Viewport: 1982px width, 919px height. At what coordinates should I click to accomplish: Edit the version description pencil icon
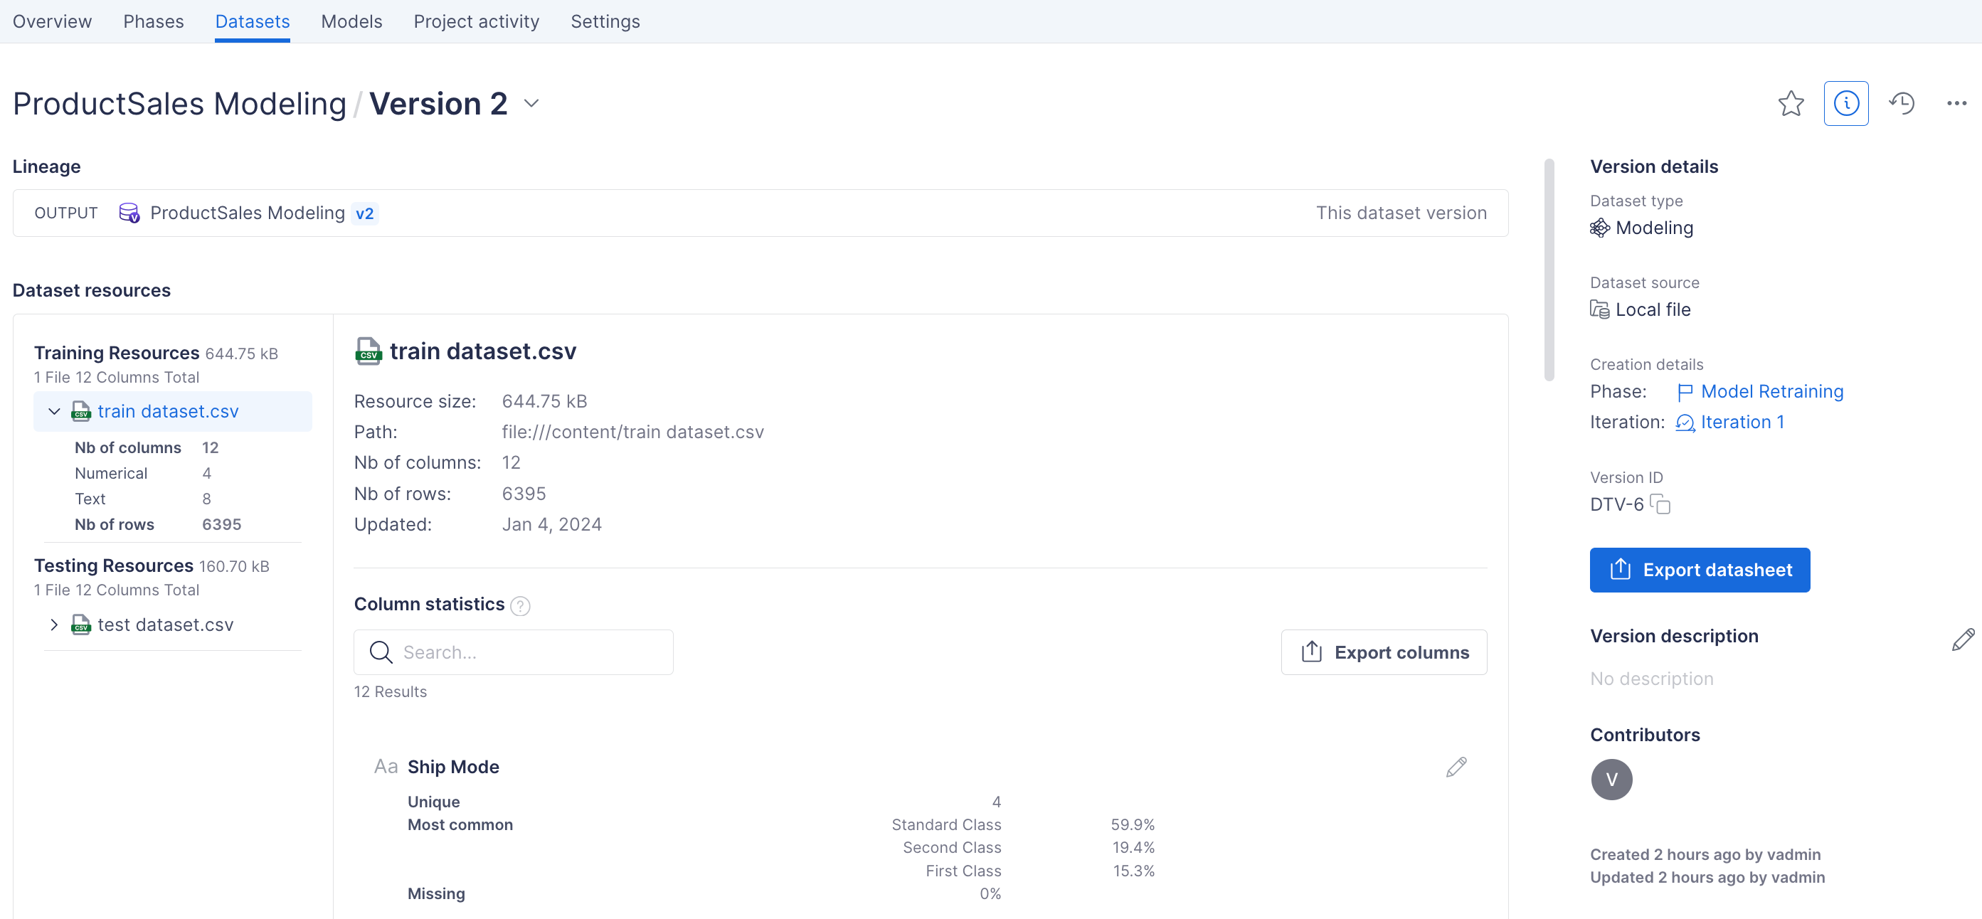1962,638
